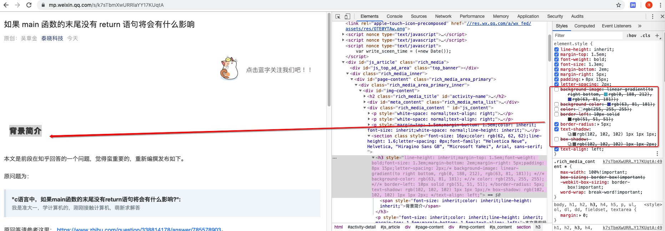
Task: Switch to the Performance tab
Action: pyautogui.click(x=472, y=16)
